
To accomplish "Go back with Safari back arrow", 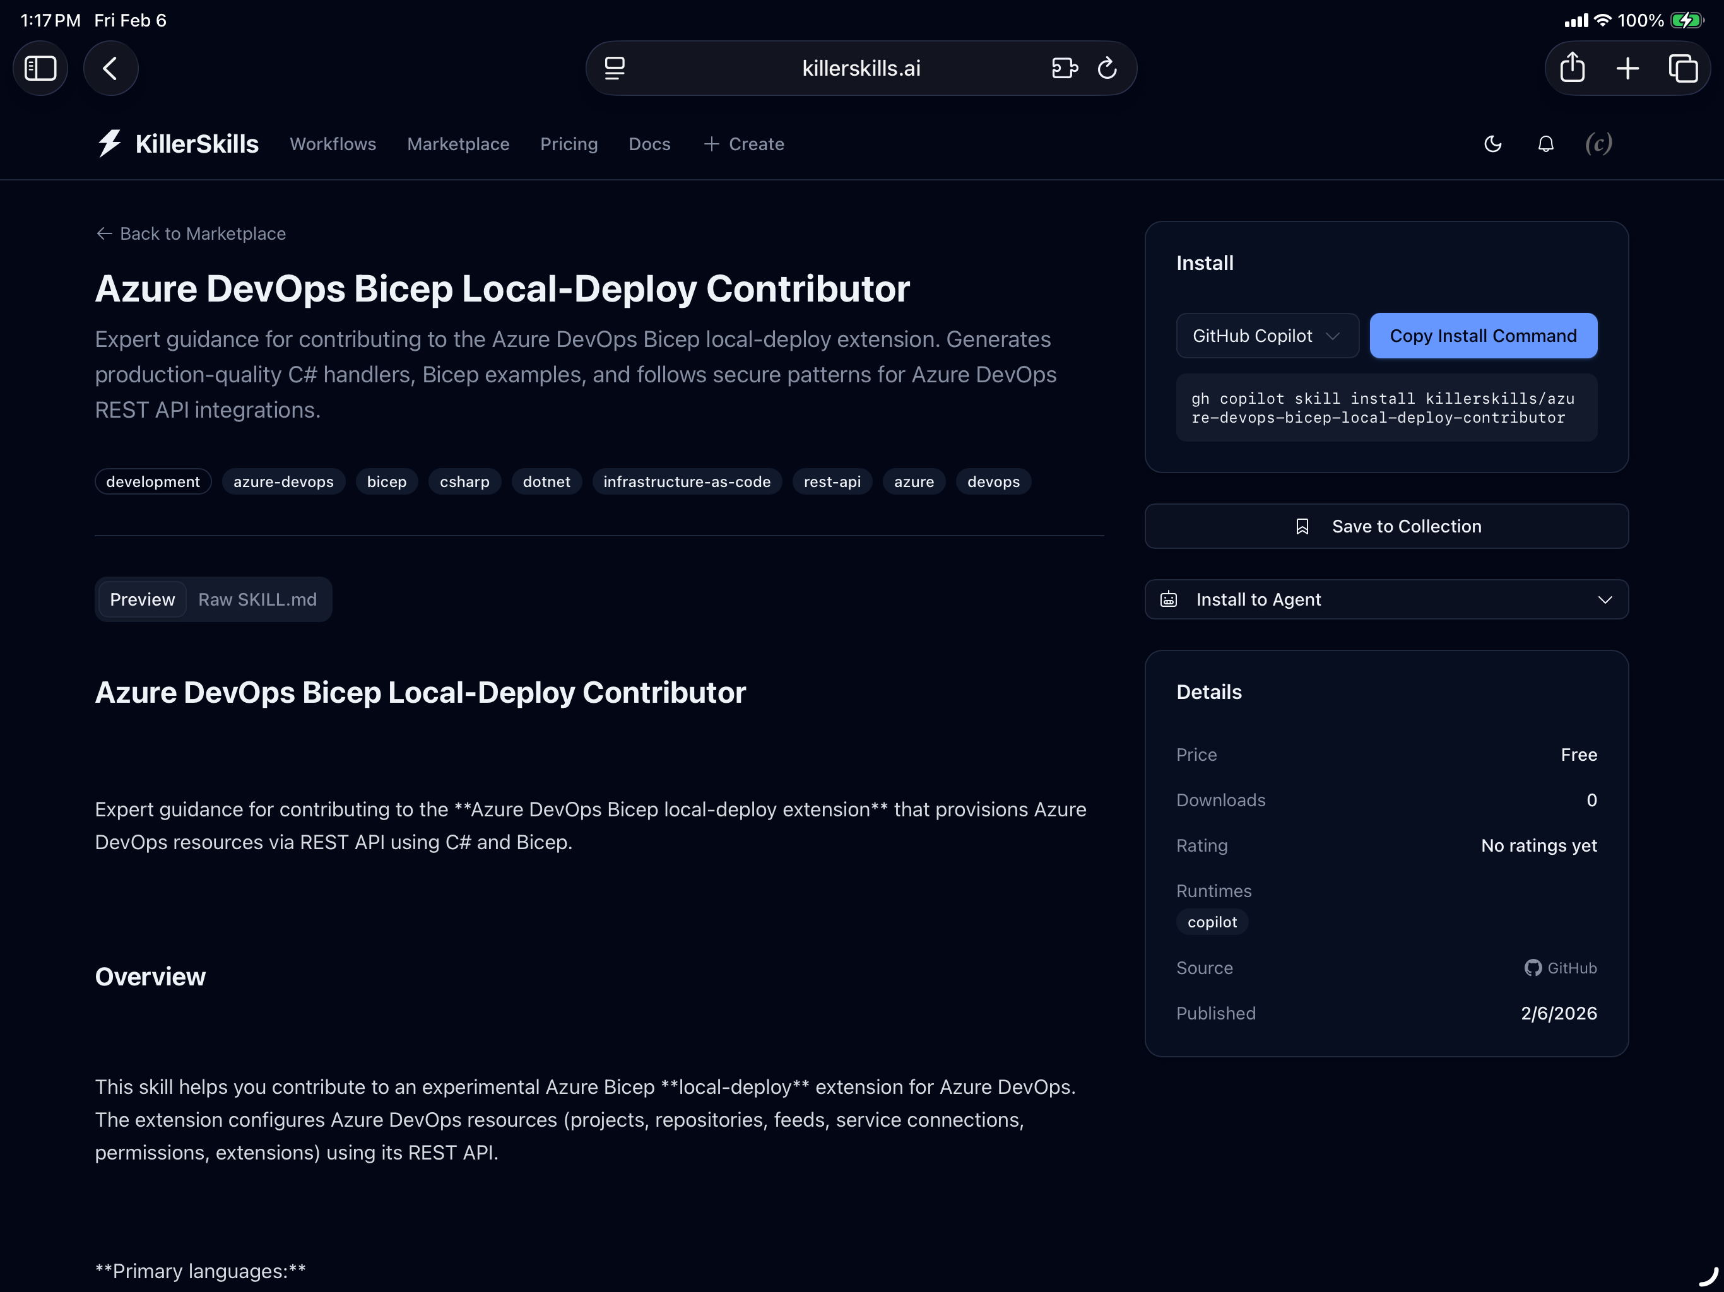I will (x=110, y=69).
